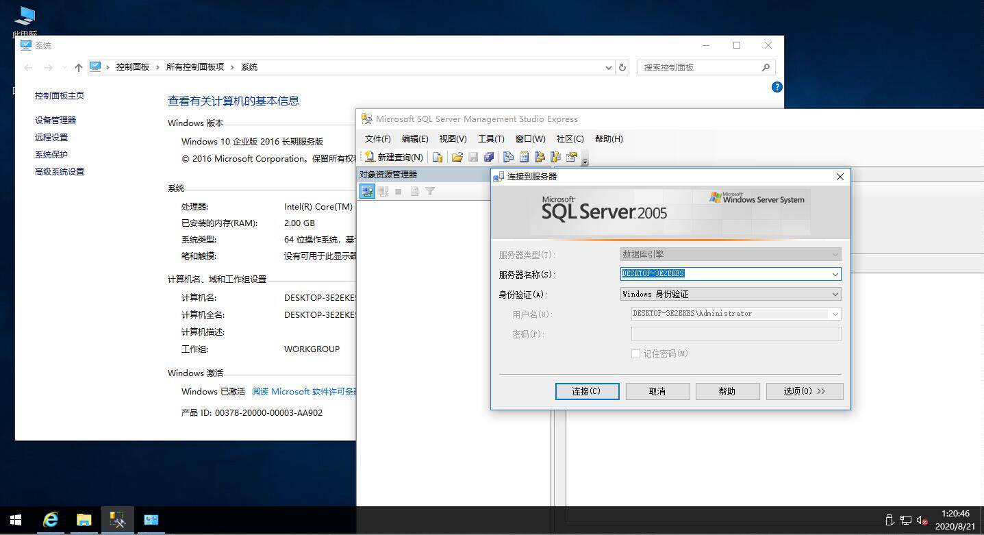Viewport: 984px width, 535px height.
Task: Click the address bar refresh icon
Action: [x=622, y=67]
